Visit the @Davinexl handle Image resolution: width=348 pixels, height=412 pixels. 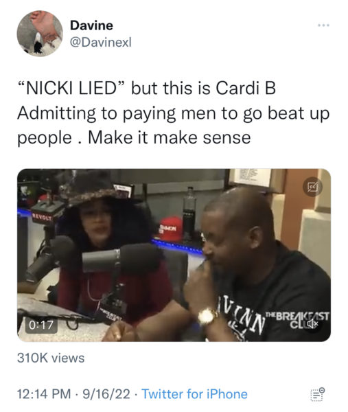[x=101, y=42]
